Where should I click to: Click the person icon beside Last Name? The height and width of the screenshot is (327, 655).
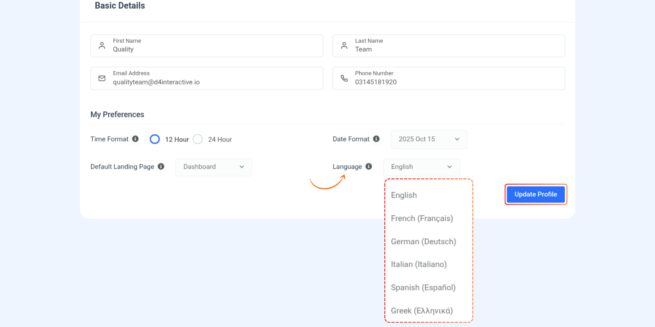(344, 45)
